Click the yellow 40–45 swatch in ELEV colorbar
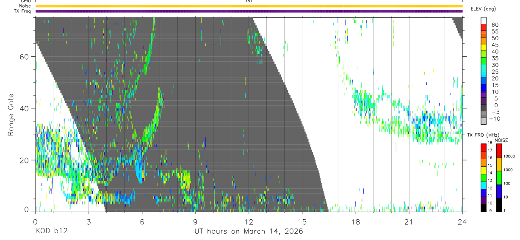 tap(483, 48)
